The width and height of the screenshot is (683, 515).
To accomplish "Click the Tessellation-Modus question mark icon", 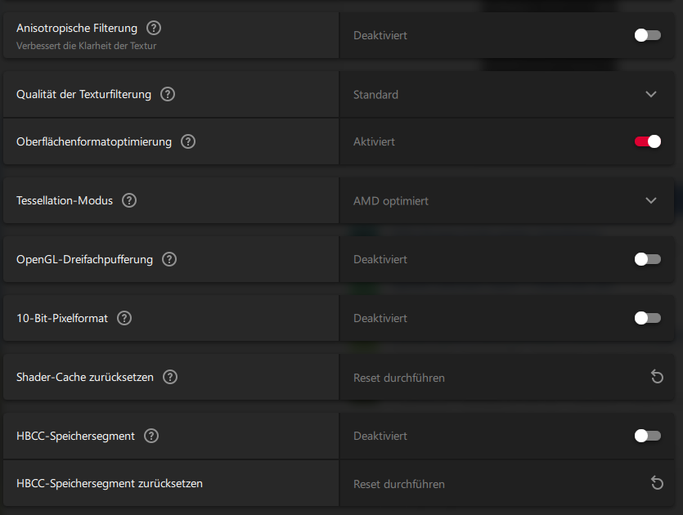I will (129, 200).
